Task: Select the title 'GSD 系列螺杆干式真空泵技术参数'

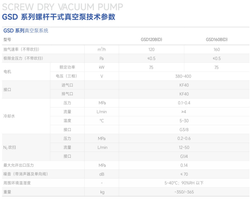Action: [59, 17]
